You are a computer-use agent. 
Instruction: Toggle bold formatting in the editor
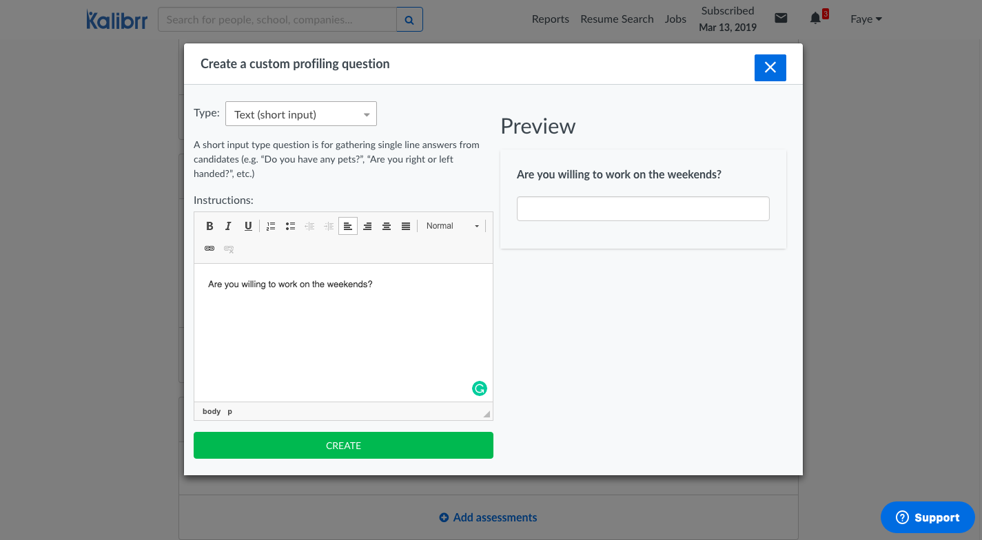click(x=209, y=226)
